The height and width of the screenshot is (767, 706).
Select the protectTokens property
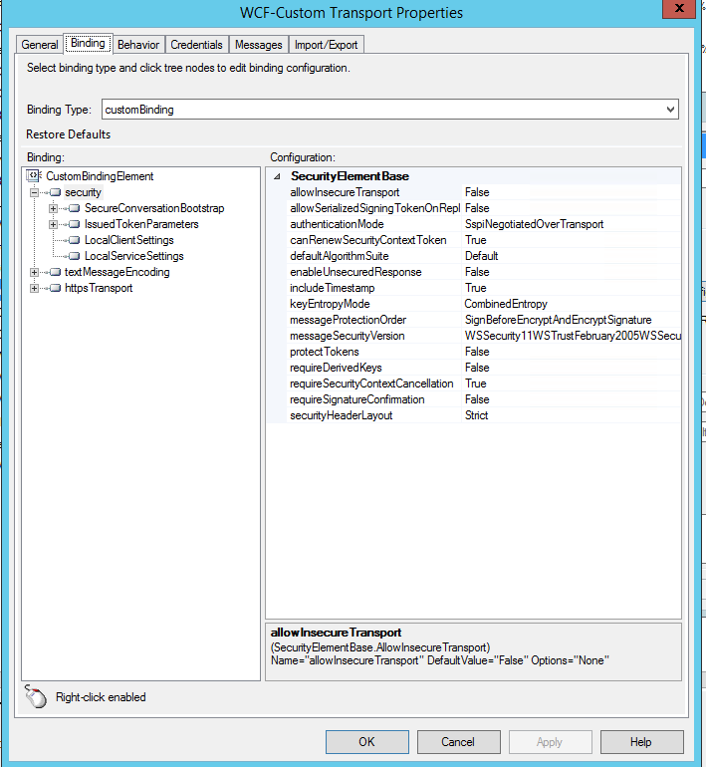pos(325,352)
